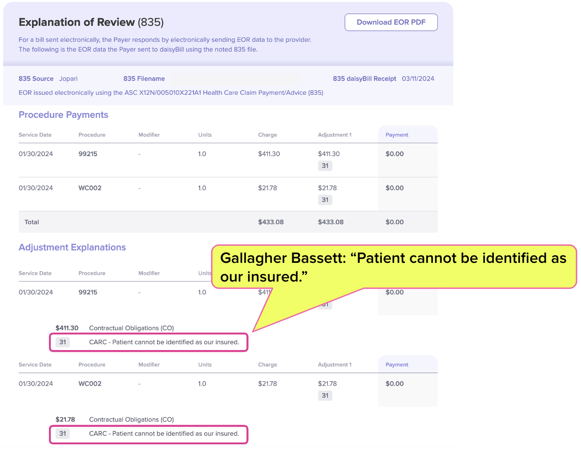Click "Service Date" header in Procedure Payments table

click(x=35, y=135)
